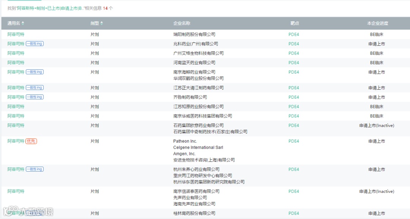
Task: Click PDE4 target in 南京海鲸药业 row
Action: [x=293, y=72]
